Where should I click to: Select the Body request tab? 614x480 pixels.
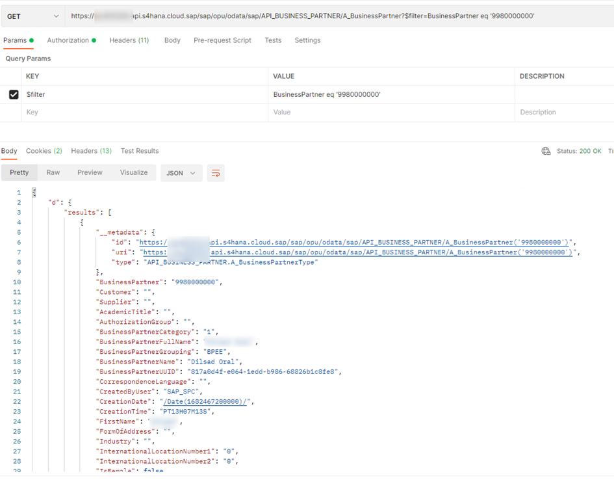[172, 40]
